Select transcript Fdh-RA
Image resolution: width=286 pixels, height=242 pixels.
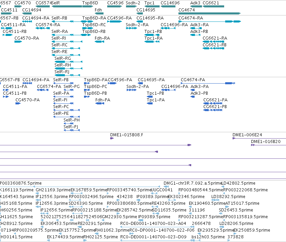[102, 38]
